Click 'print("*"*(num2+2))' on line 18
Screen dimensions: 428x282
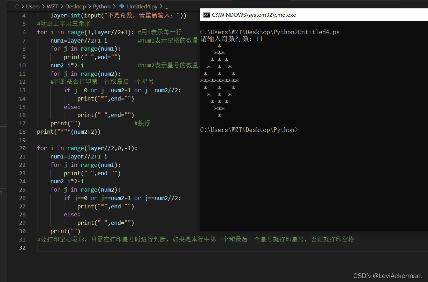tap(69, 132)
